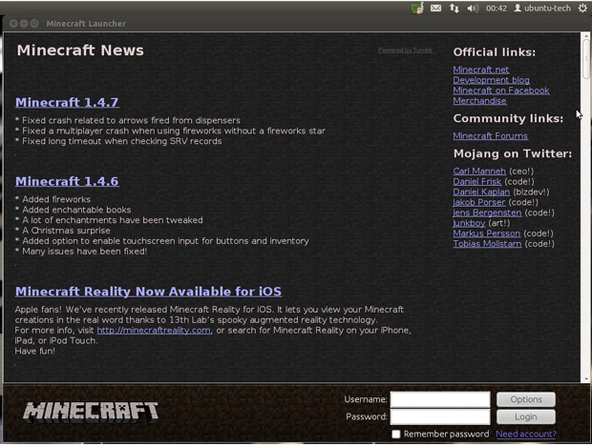Screen dimensions: 592x445
Task: Click the 'Have fun!' text line
Action: 35,351
